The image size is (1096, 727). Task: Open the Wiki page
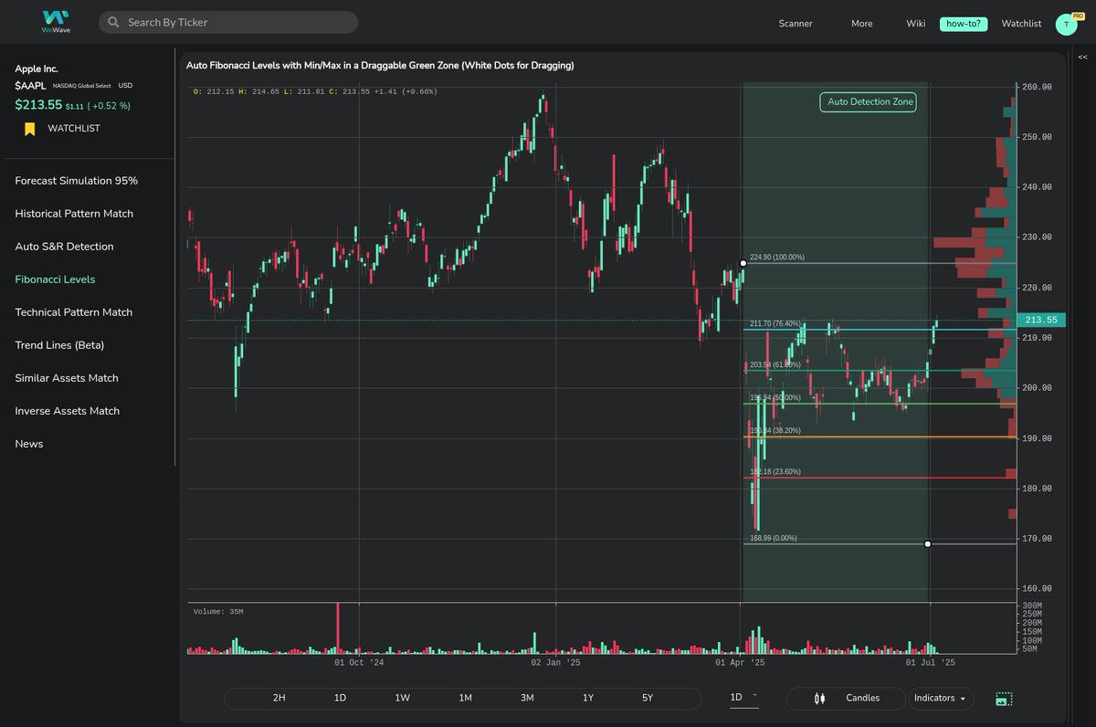point(916,24)
